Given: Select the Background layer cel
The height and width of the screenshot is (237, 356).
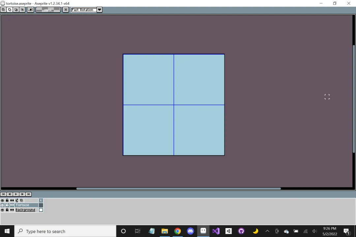Looking at the screenshot, I should pyautogui.click(x=41, y=210).
